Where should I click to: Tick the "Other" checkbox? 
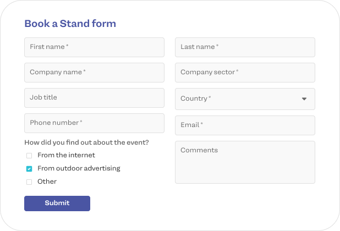click(29, 182)
